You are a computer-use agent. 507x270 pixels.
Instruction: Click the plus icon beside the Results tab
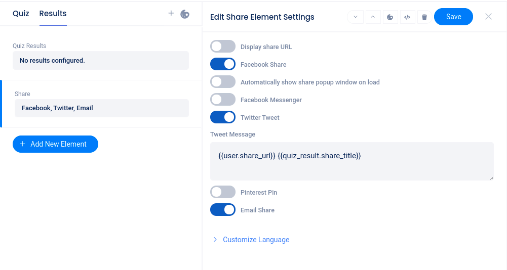171,14
